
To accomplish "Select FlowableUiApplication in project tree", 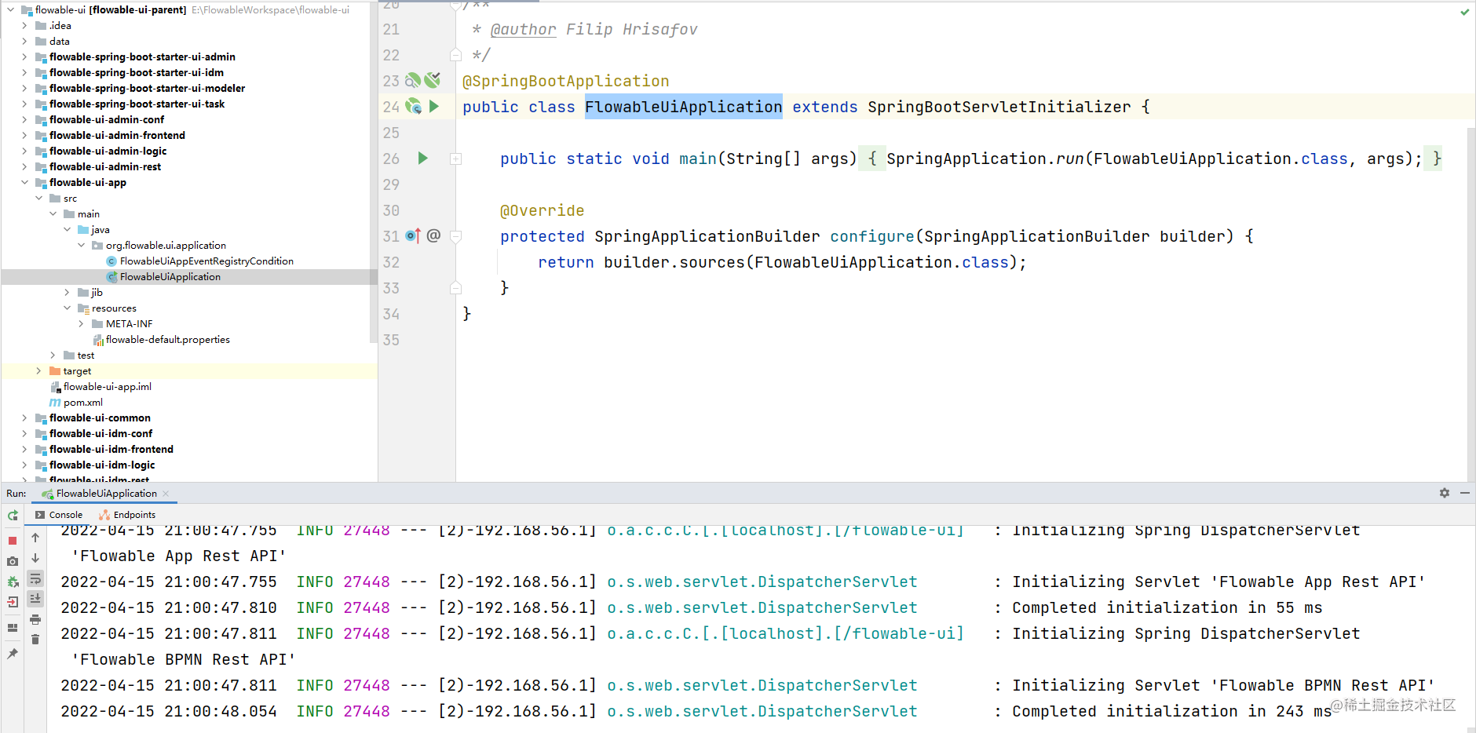I will (x=170, y=277).
